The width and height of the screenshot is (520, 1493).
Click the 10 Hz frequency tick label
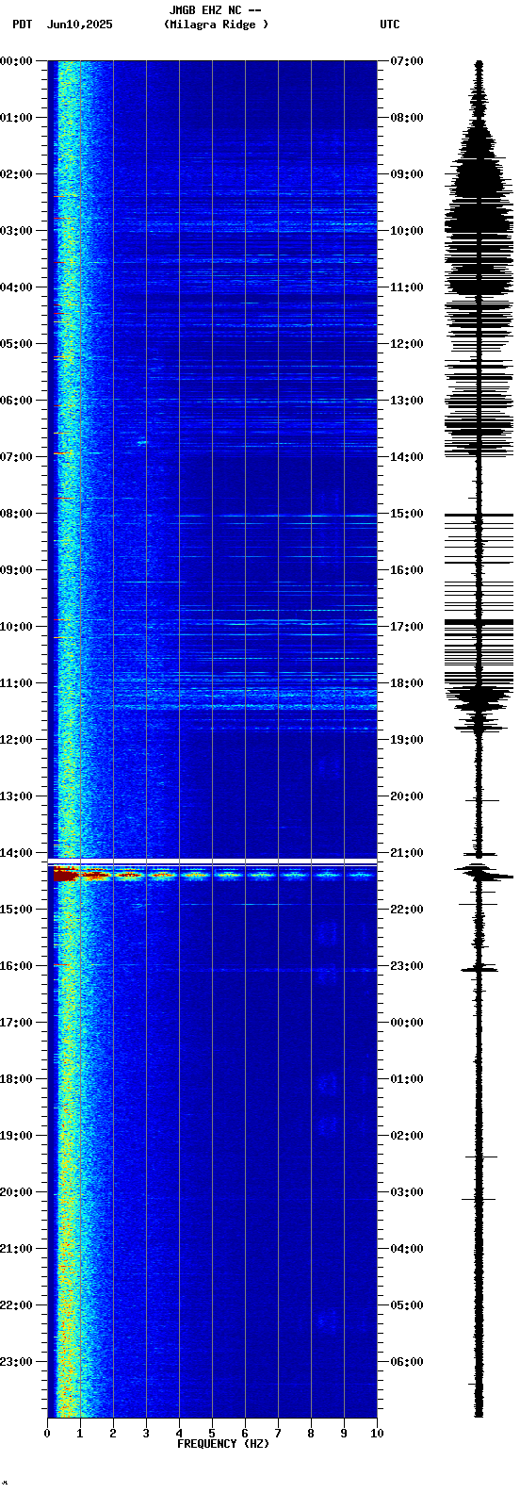click(377, 1434)
